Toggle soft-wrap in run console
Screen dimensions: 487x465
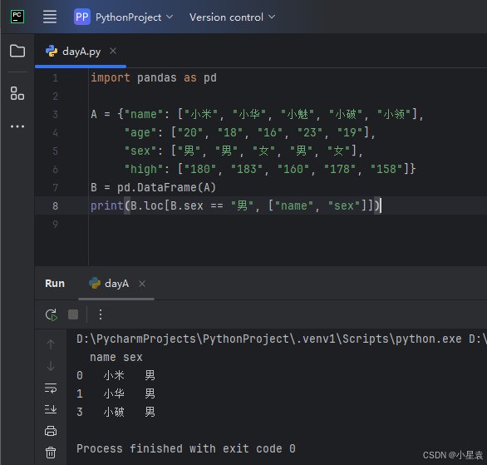(51, 388)
